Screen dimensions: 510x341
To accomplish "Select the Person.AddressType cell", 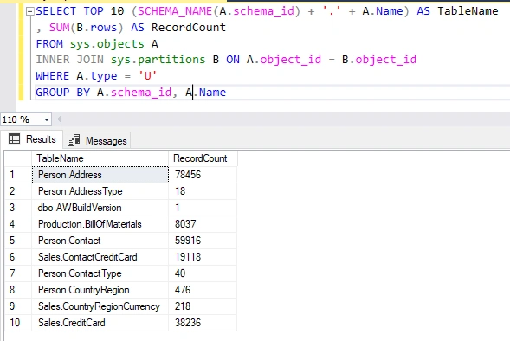I will pyautogui.click(x=100, y=191).
